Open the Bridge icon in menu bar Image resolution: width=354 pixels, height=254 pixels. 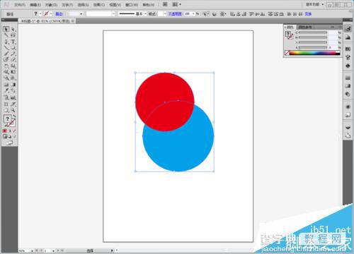[165, 4]
